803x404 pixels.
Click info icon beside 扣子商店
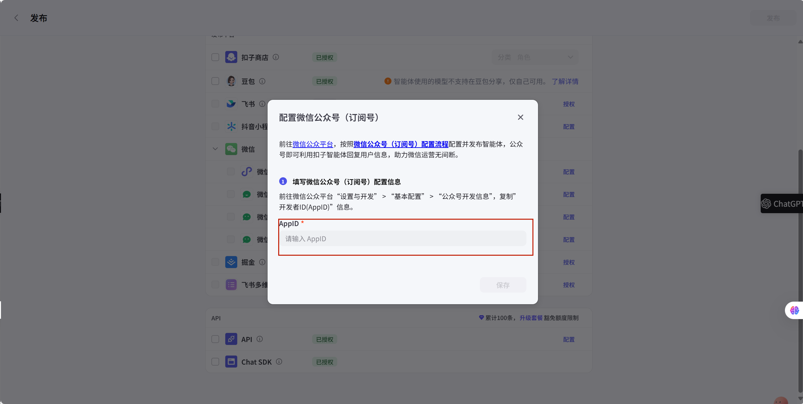276,57
